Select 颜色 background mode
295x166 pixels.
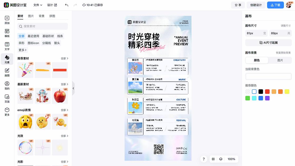coord(257,60)
